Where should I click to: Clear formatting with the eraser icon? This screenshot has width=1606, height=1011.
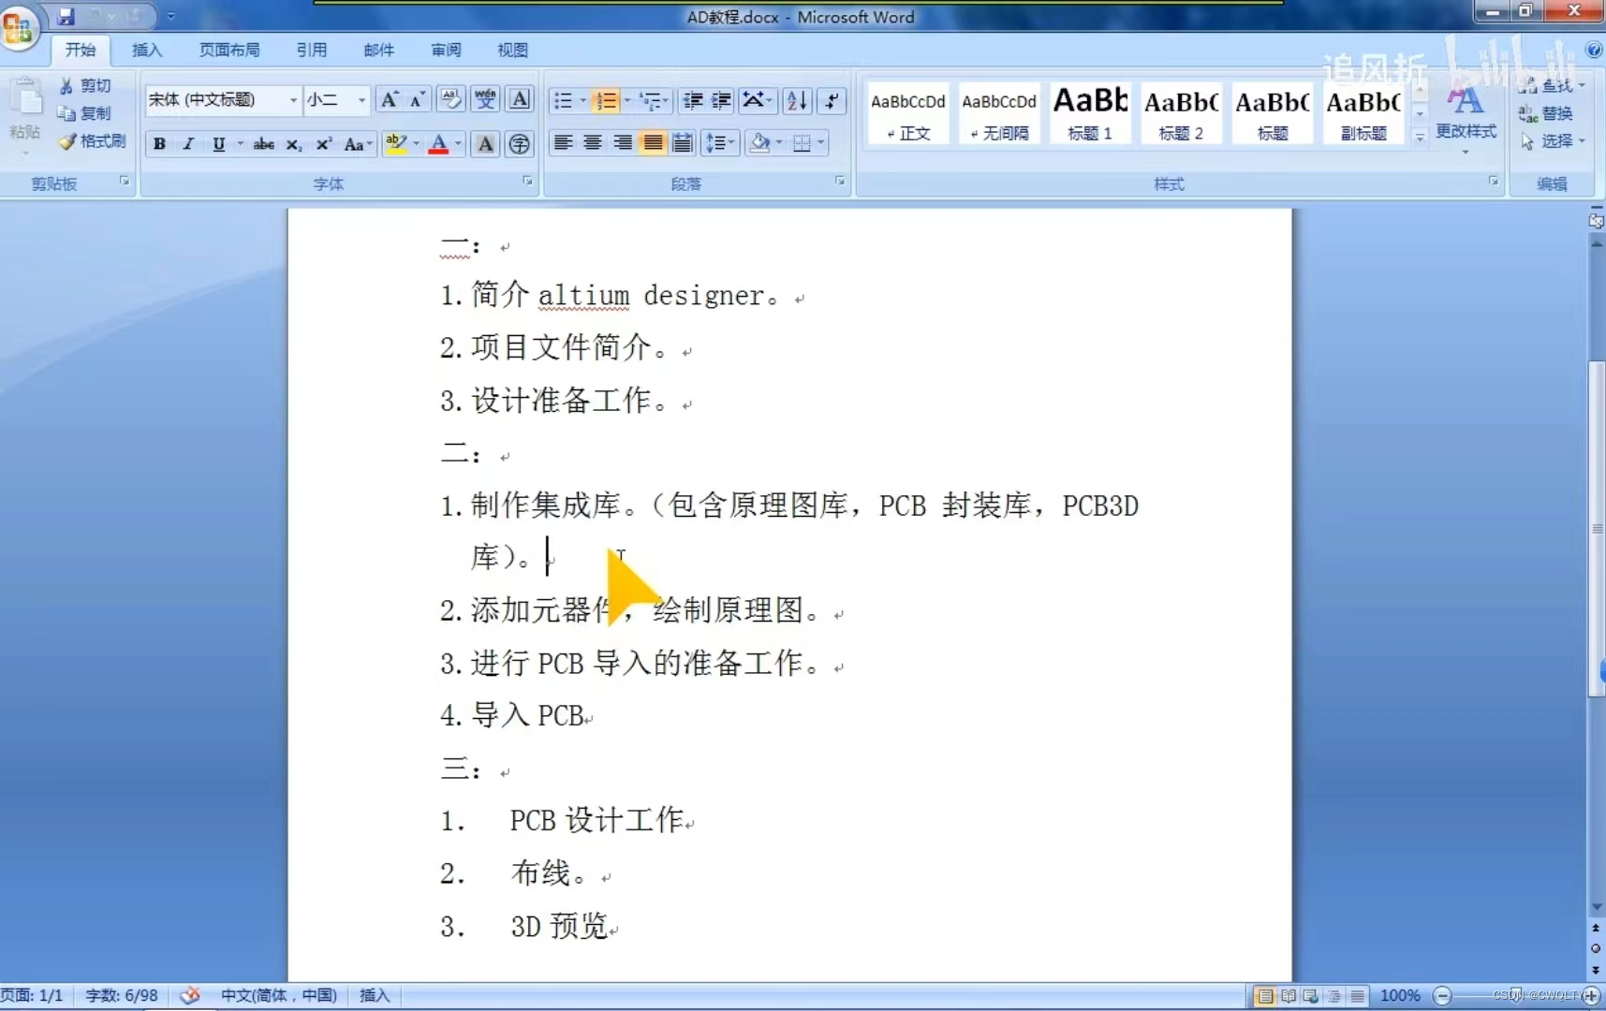(451, 99)
